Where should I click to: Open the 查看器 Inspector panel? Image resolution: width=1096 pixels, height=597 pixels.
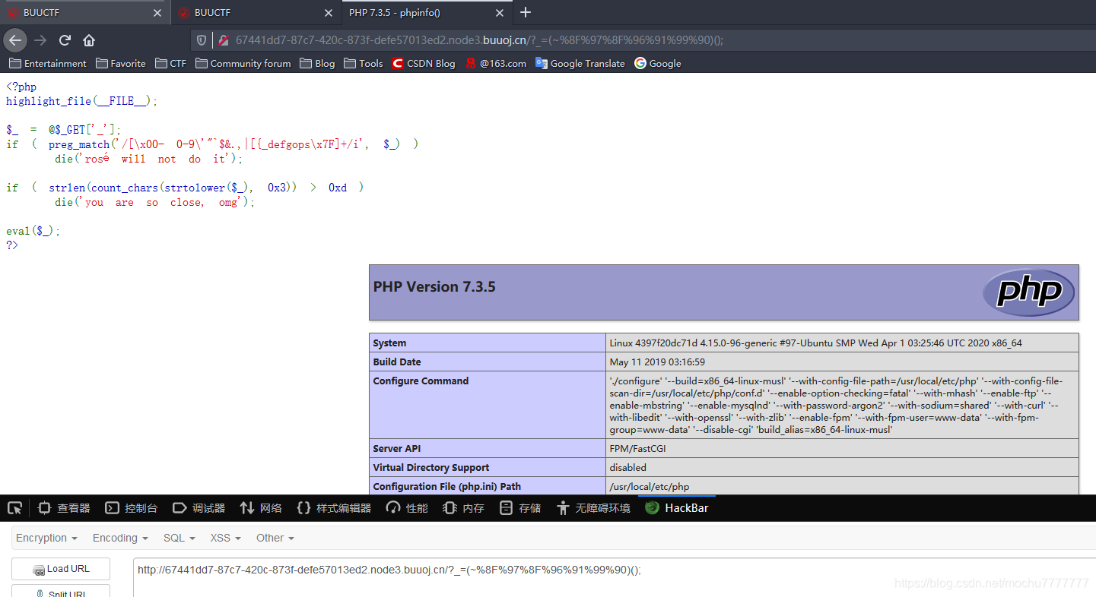point(65,507)
